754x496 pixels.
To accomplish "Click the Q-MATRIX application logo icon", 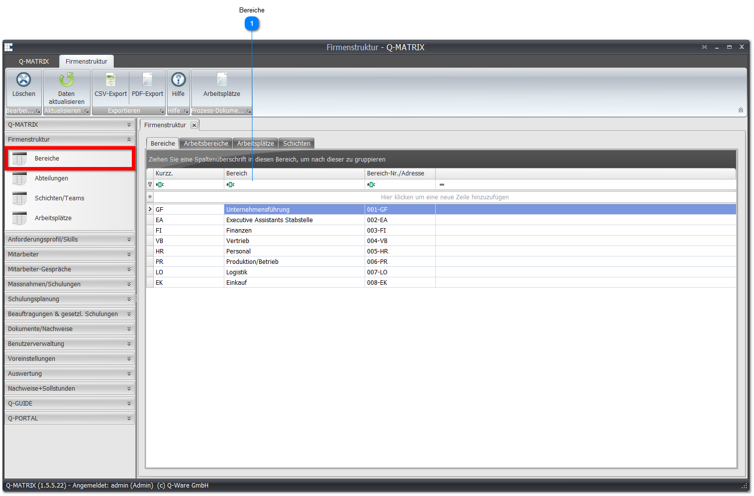I will pyautogui.click(x=8, y=47).
